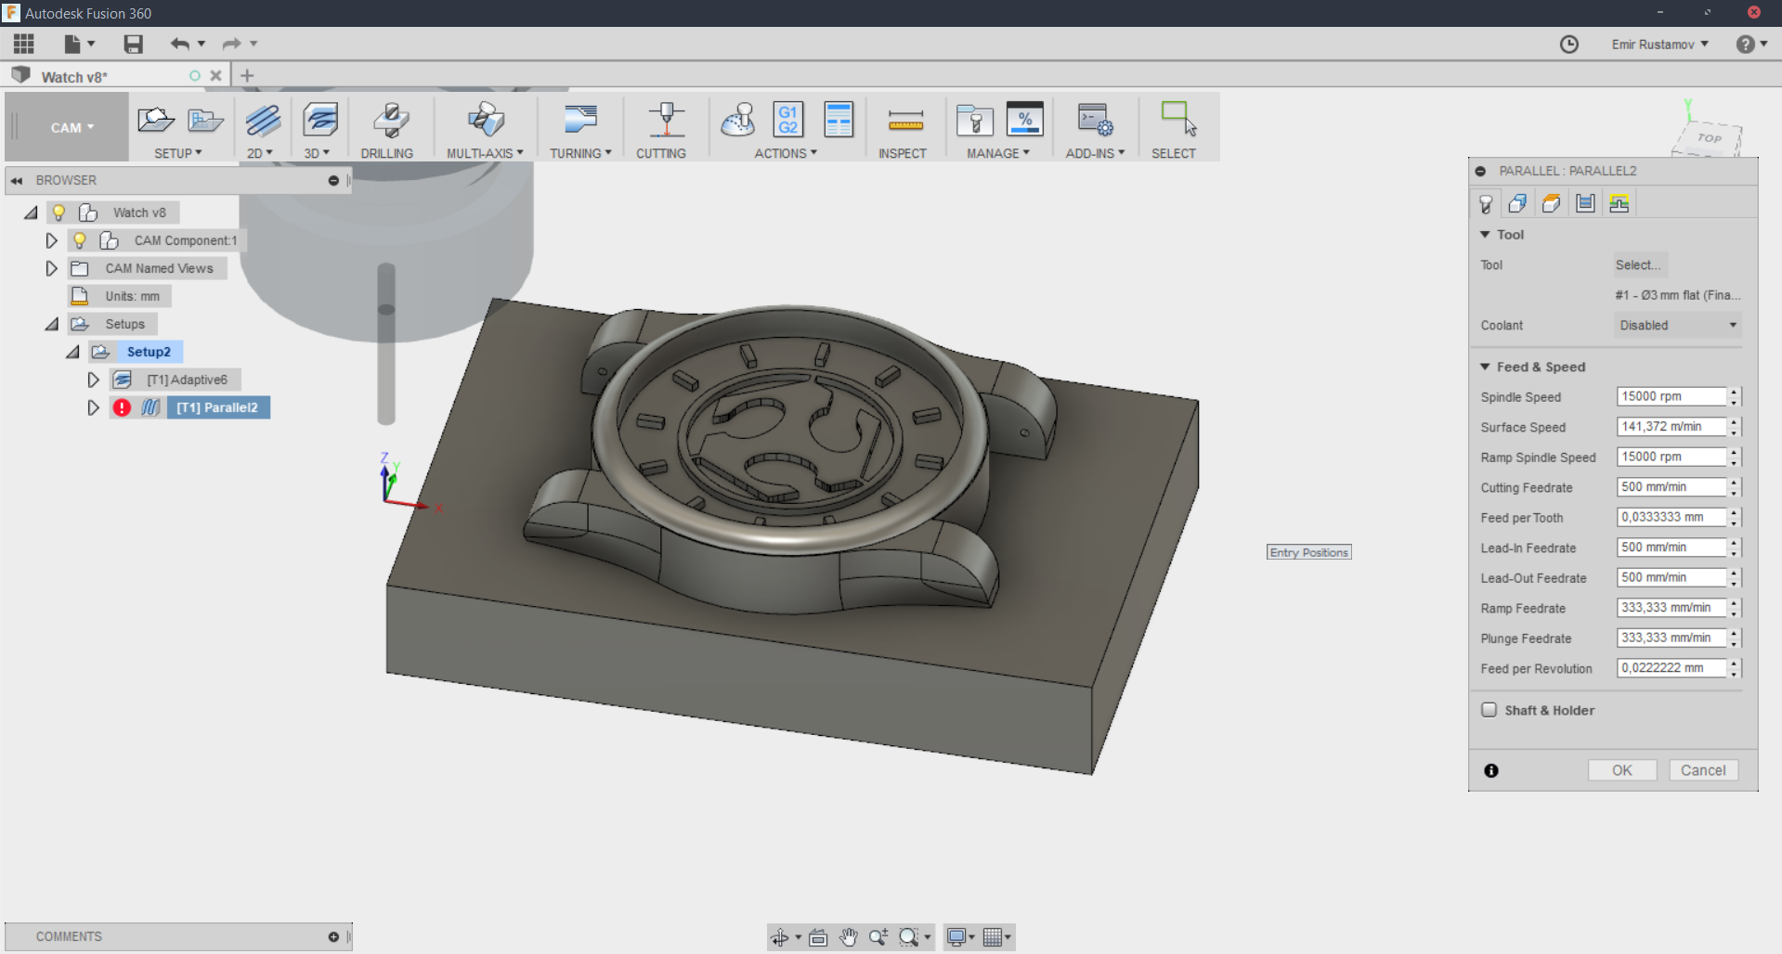Image resolution: width=1782 pixels, height=954 pixels.
Task: Open the Coolant dropdown
Action: [x=1676, y=326]
